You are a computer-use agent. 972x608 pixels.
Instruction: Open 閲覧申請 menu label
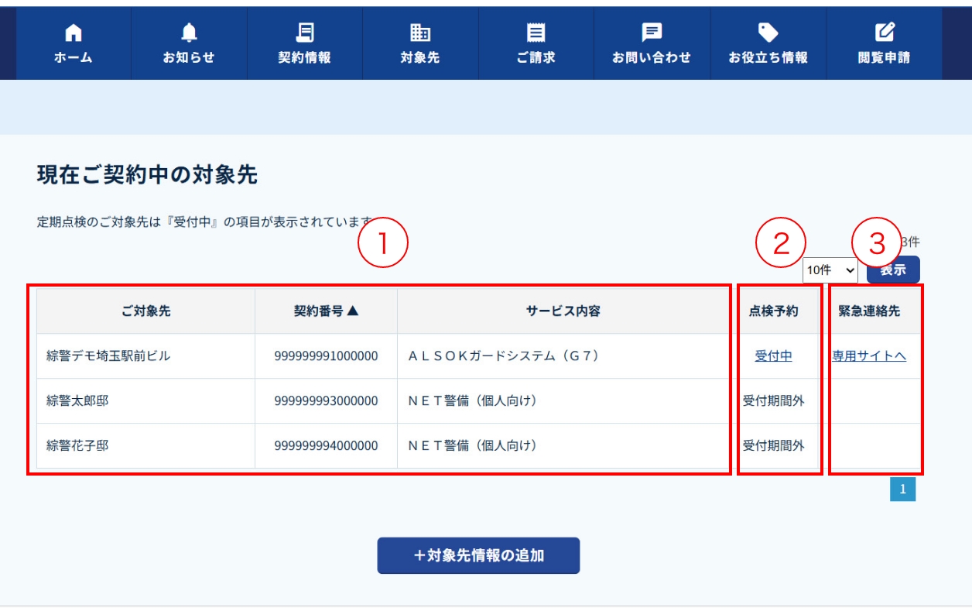[x=885, y=57]
